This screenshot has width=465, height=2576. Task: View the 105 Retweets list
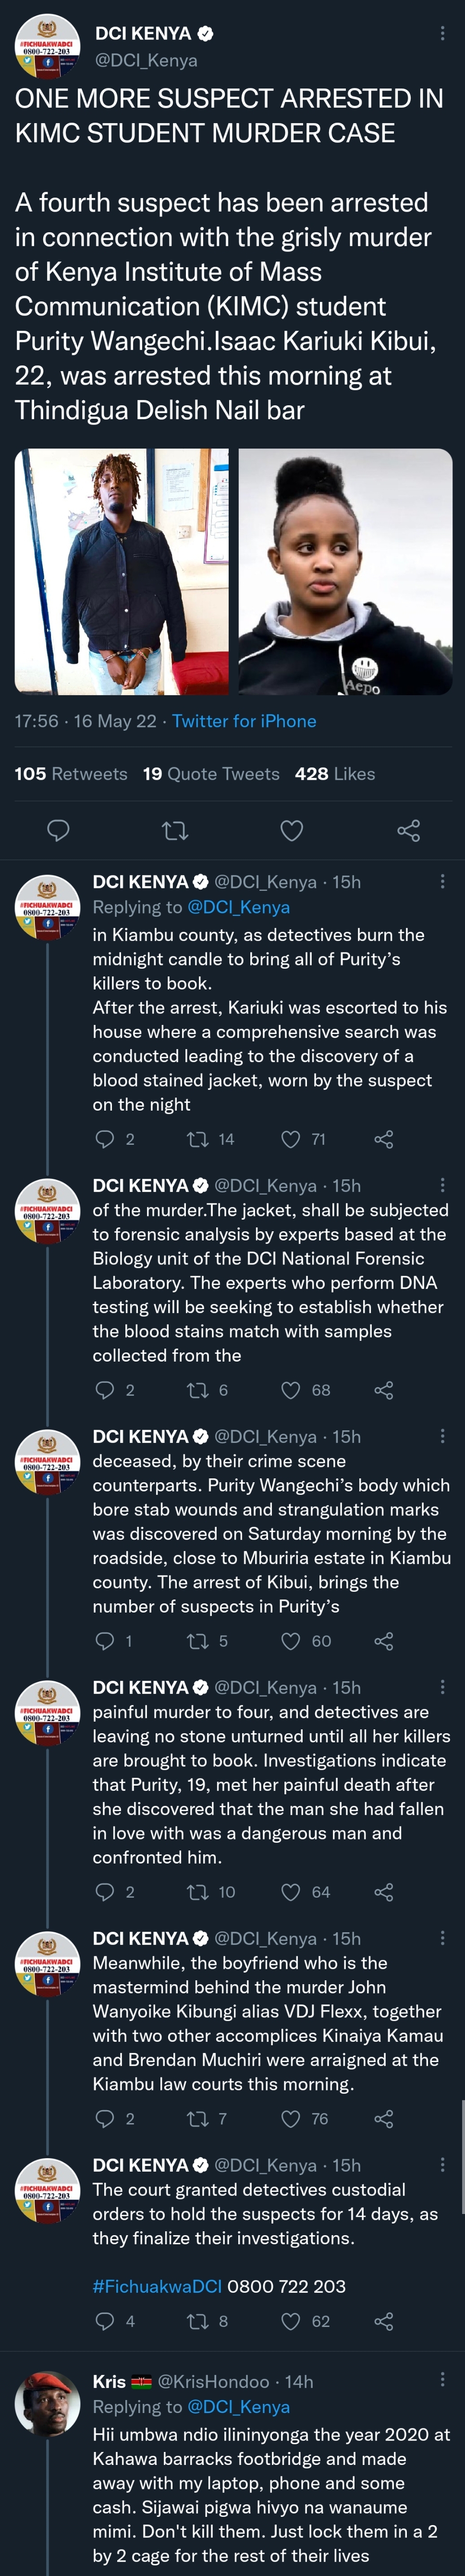pyautogui.click(x=71, y=774)
